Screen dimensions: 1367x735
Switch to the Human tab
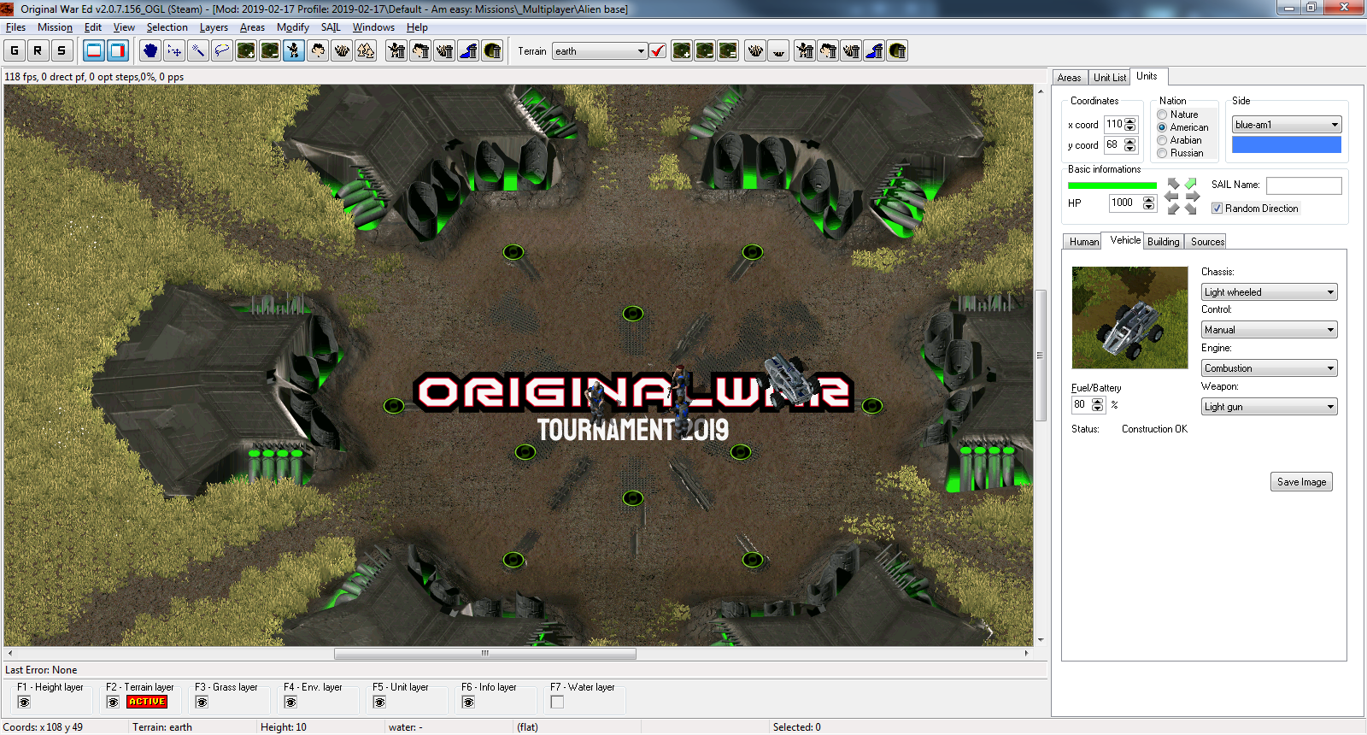[1084, 242]
